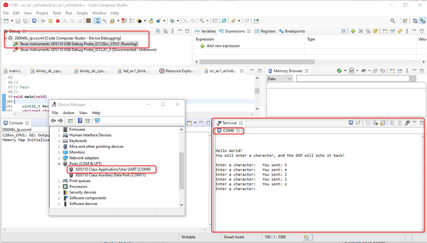Switch to the Variables tab
Viewport: 427px width, 243px height.
(x=205, y=31)
